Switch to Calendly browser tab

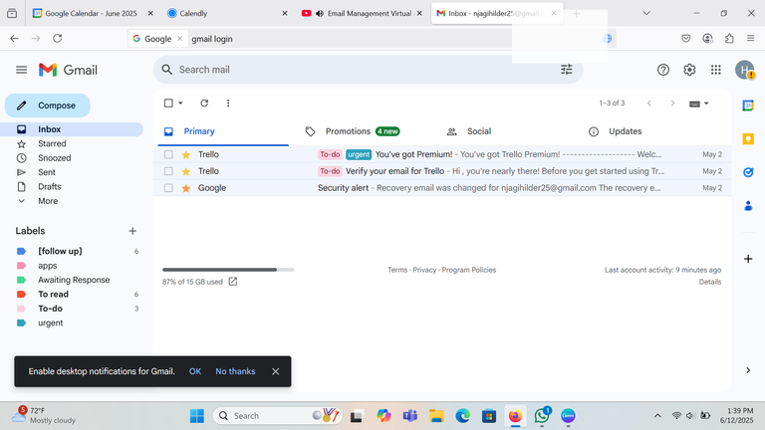227,13
